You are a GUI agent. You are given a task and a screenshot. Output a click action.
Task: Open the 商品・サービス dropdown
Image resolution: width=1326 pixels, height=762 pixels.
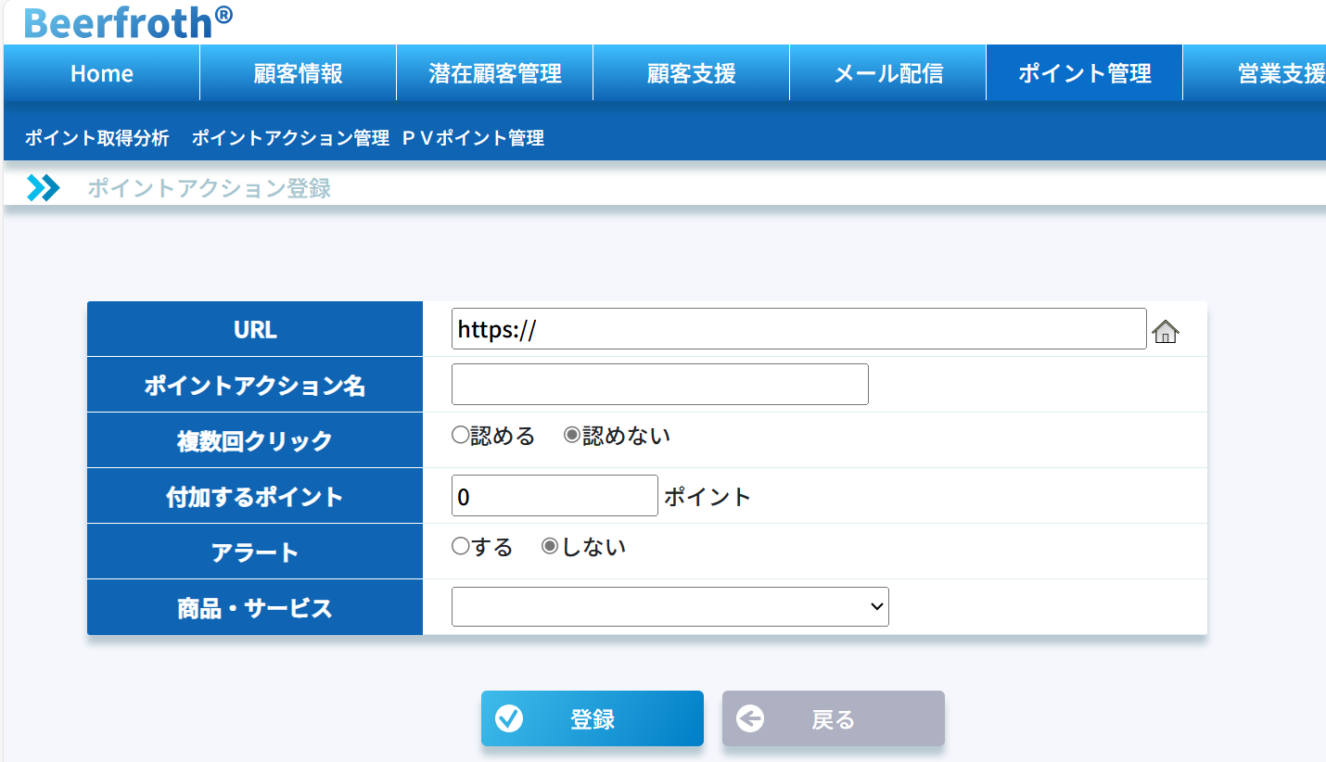pos(669,607)
